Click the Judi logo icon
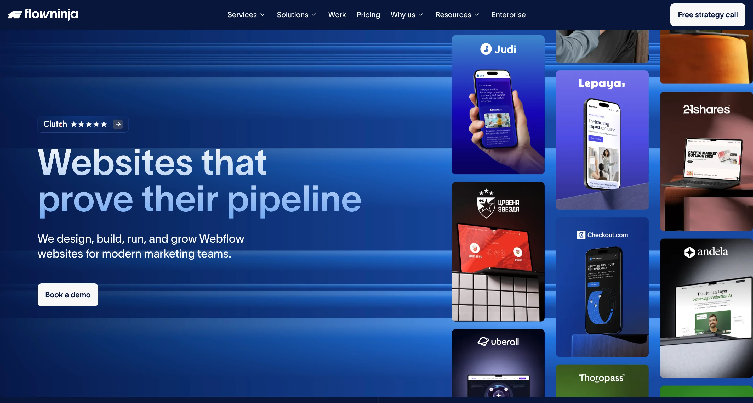The width and height of the screenshot is (753, 403). [486, 49]
